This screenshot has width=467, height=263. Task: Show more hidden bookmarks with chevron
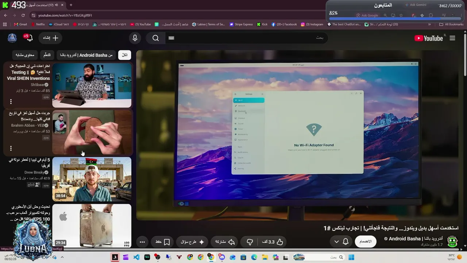(x=429, y=24)
